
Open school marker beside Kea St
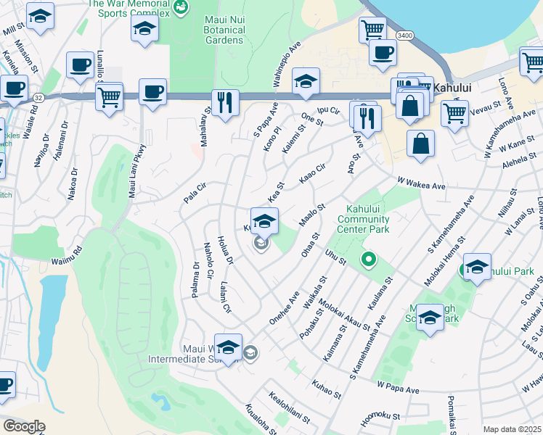click(x=264, y=223)
